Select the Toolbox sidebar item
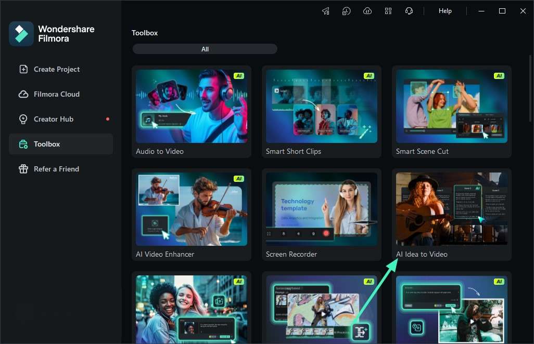This screenshot has width=534, height=344. click(x=61, y=144)
